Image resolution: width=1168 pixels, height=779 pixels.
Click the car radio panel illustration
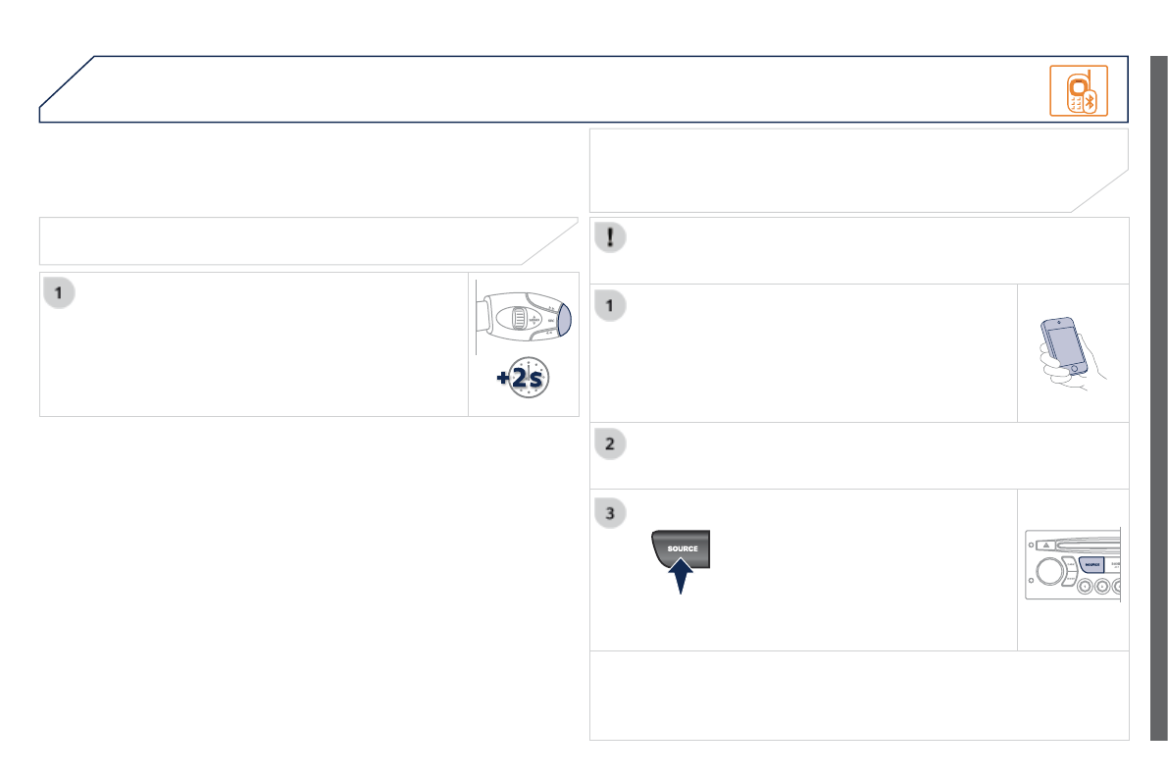pos(1073,565)
